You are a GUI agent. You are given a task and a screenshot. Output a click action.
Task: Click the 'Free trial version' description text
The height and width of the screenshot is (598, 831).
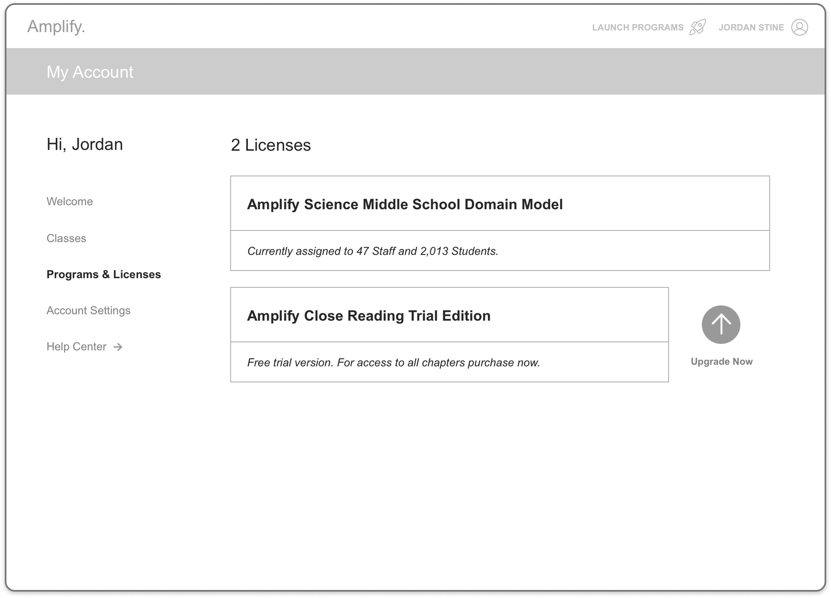tap(393, 363)
